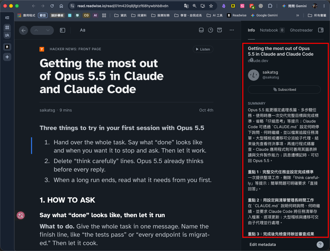Open Readwise bookmark in bookmarks bar

tap(237, 15)
